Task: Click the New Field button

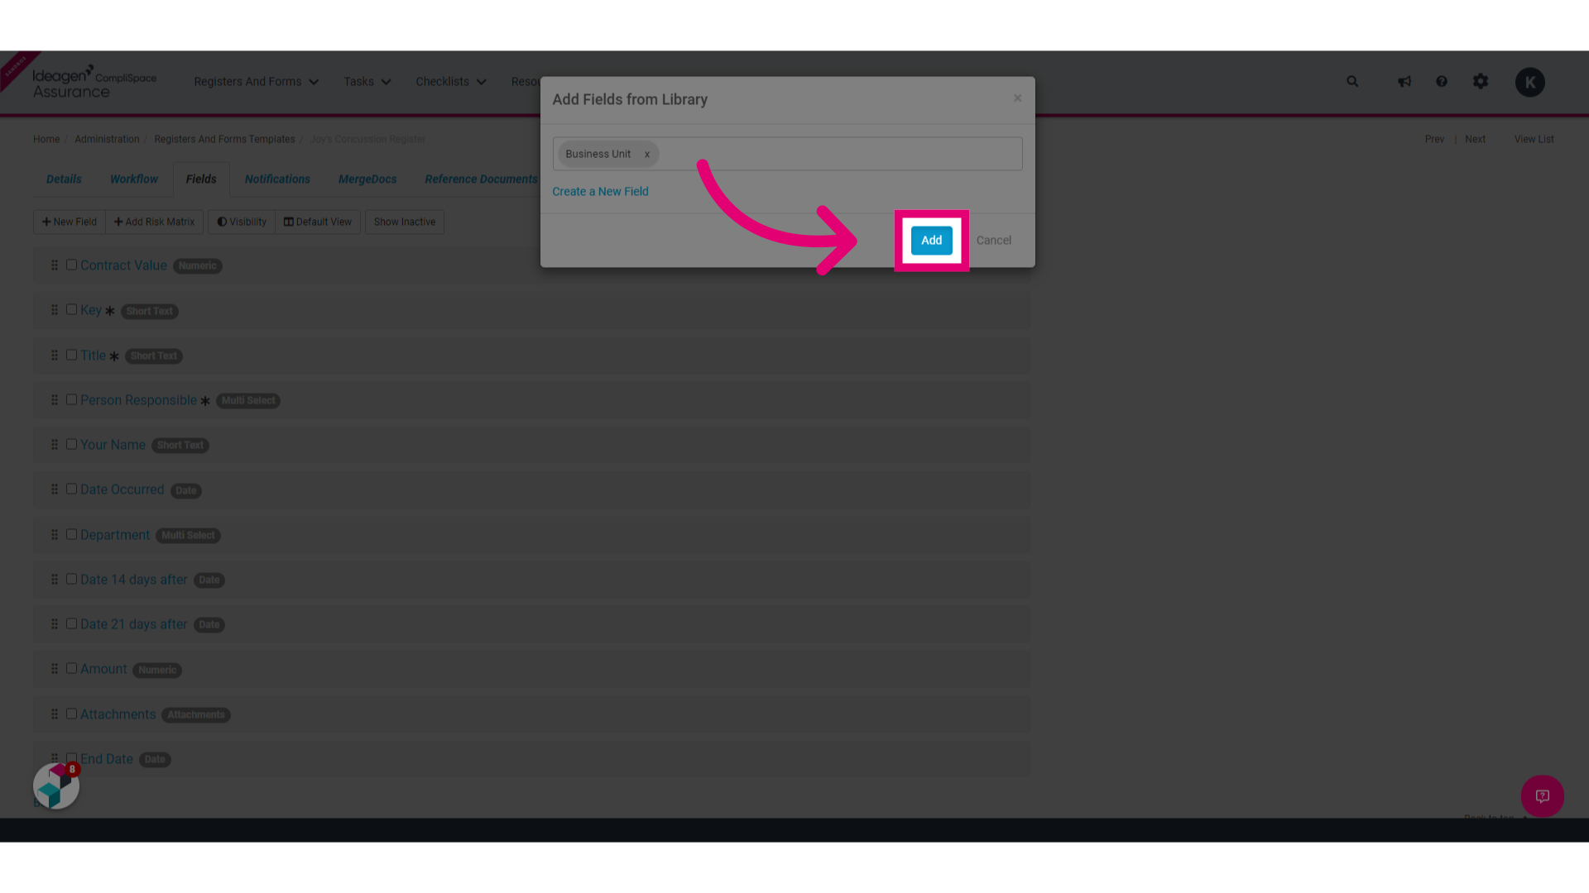Action: [x=70, y=222]
